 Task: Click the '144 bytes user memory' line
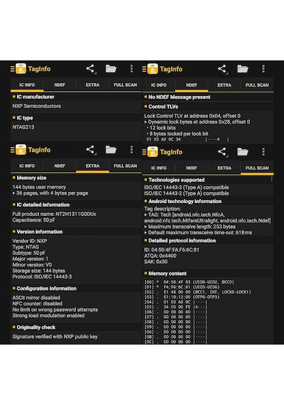click(39, 187)
